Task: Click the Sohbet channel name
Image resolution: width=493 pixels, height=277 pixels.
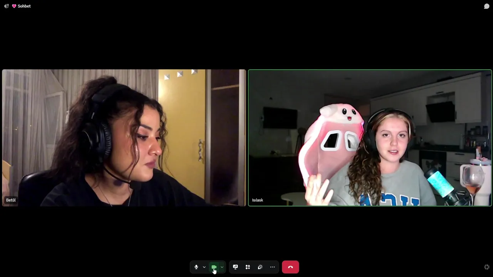Action: pos(24,6)
